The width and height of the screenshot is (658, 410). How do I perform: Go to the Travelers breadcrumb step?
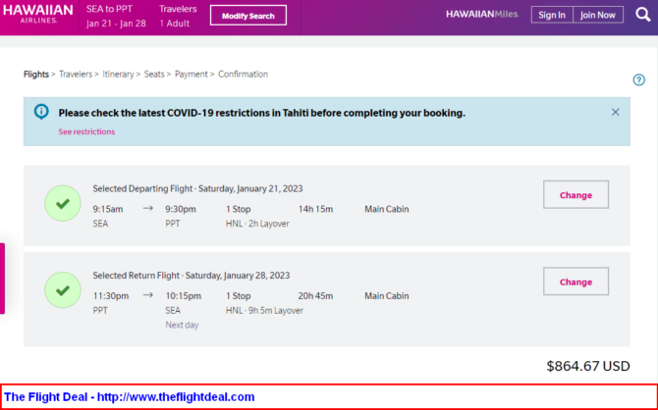point(76,75)
